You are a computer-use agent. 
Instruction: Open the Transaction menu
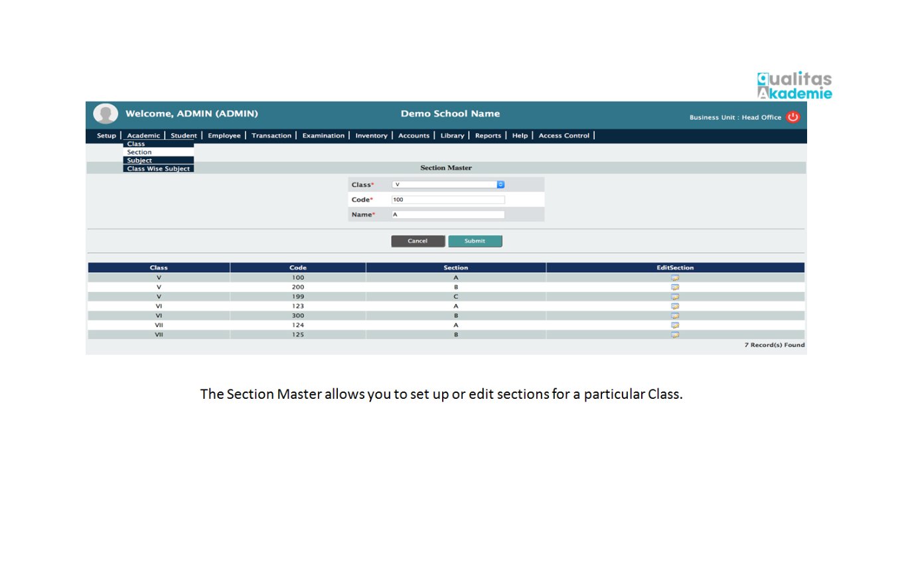[271, 136]
